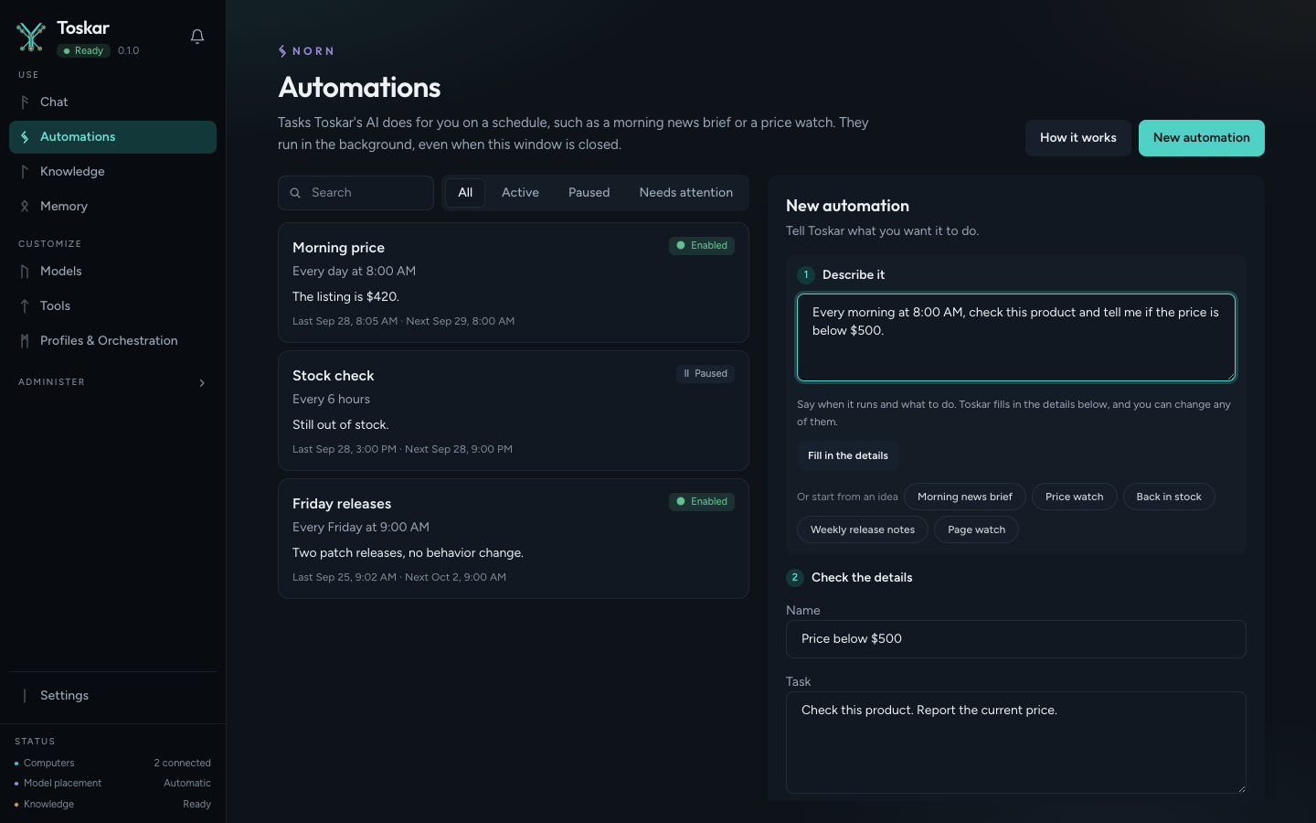Viewport: 1316px width, 823px height.
Task: Click the Describe it text area
Action: (1016, 337)
